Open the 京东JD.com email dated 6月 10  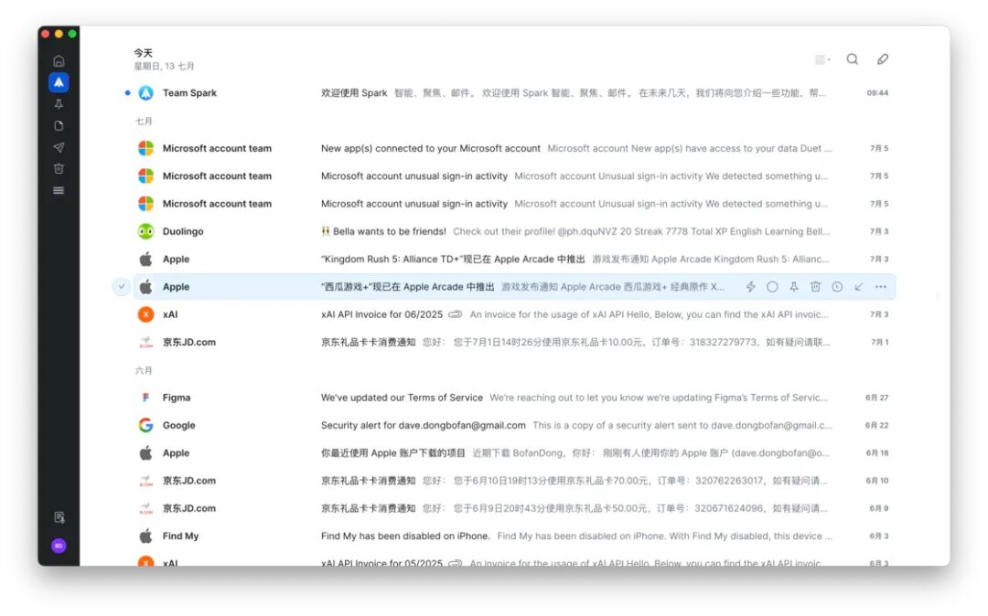(514, 481)
